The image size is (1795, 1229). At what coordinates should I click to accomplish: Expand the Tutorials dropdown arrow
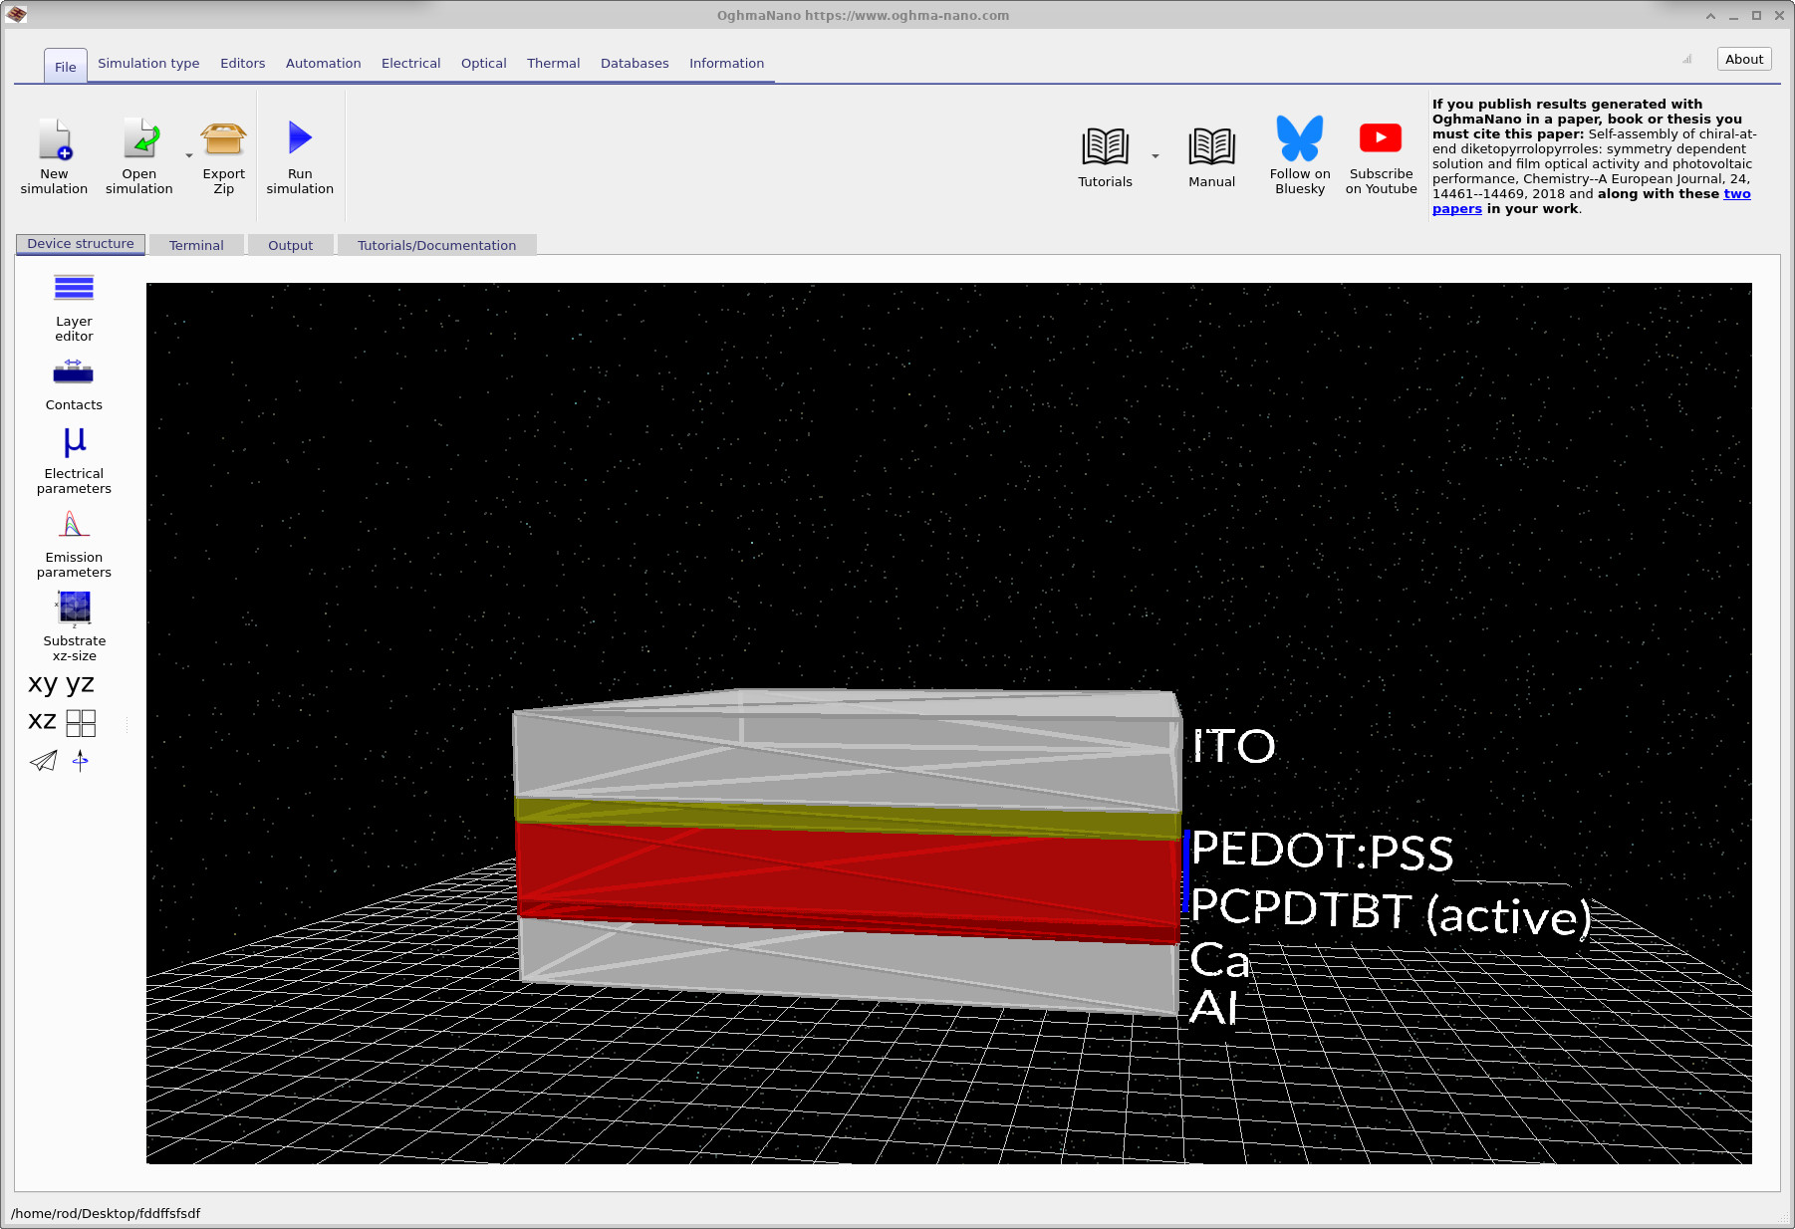click(x=1155, y=156)
